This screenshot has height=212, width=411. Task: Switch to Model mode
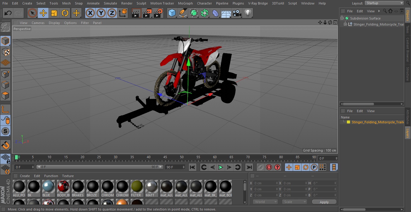pyautogui.click(x=5, y=41)
